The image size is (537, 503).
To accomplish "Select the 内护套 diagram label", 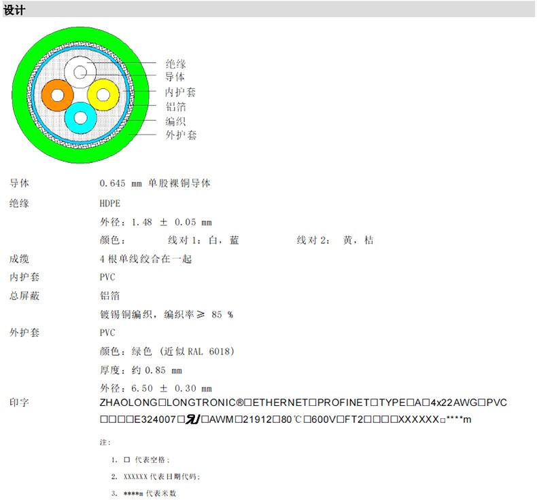I will coord(181,92).
